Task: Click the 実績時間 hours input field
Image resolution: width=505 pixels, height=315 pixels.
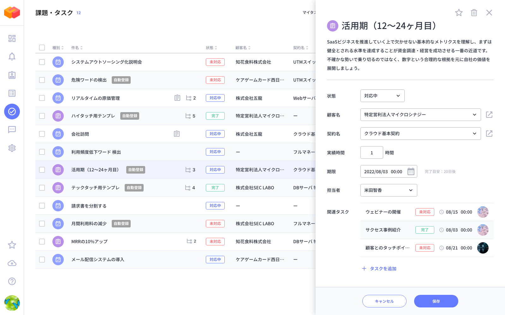Action: [x=371, y=152]
